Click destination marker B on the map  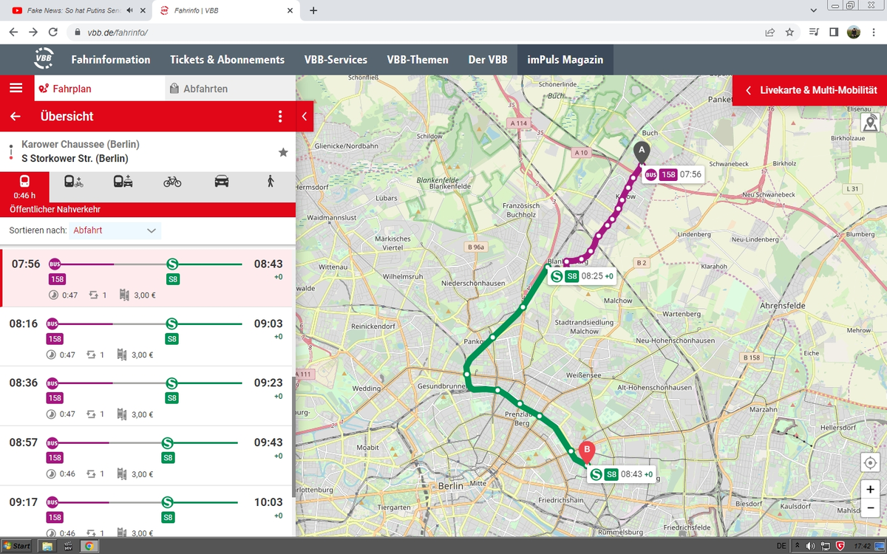pos(587,451)
